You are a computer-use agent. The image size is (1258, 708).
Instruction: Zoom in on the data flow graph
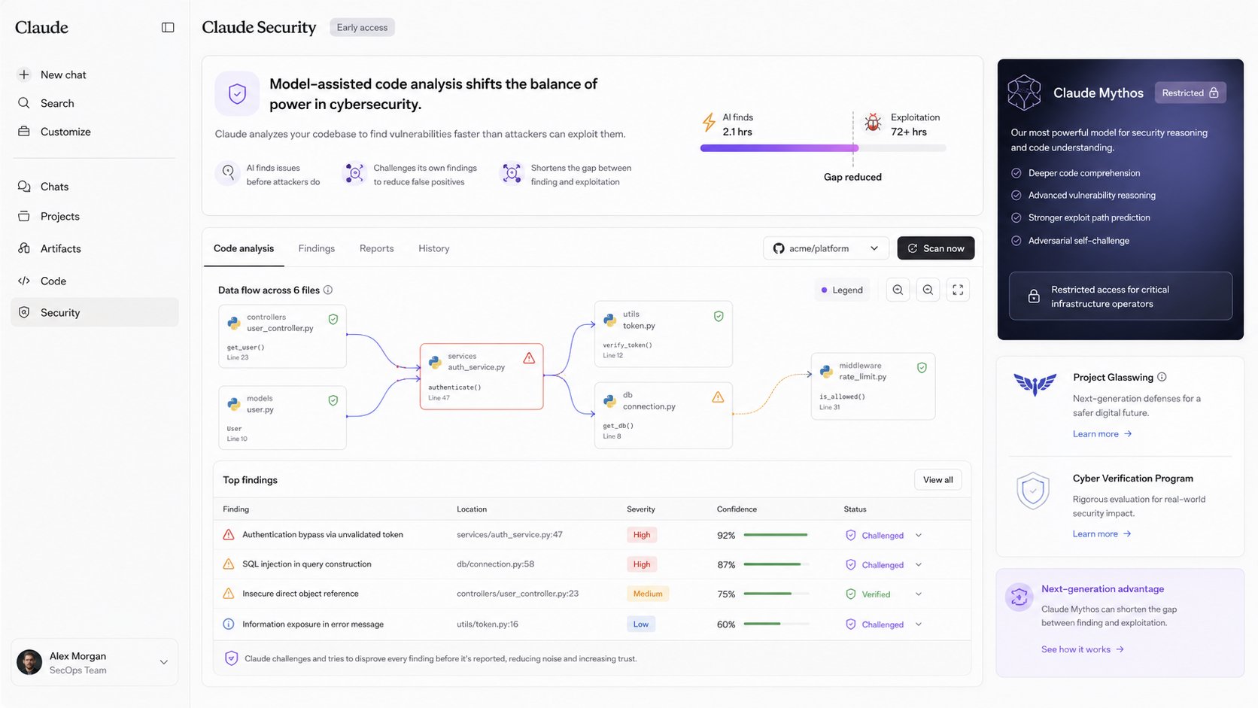click(x=898, y=290)
